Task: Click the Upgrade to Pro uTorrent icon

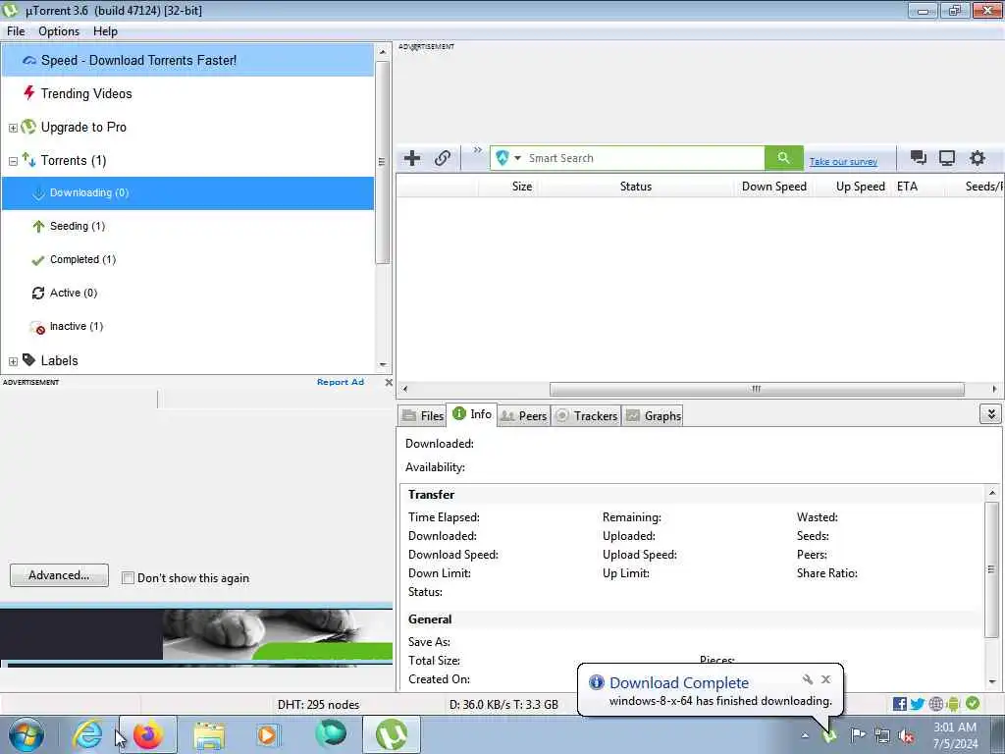Action: click(x=28, y=127)
